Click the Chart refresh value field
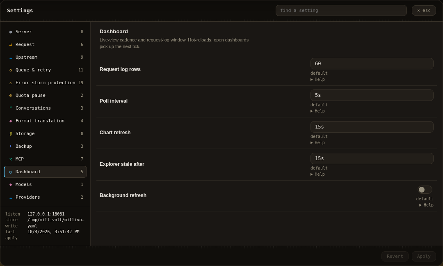The width and height of the screenshot is (443, 266). click(372, 127)
